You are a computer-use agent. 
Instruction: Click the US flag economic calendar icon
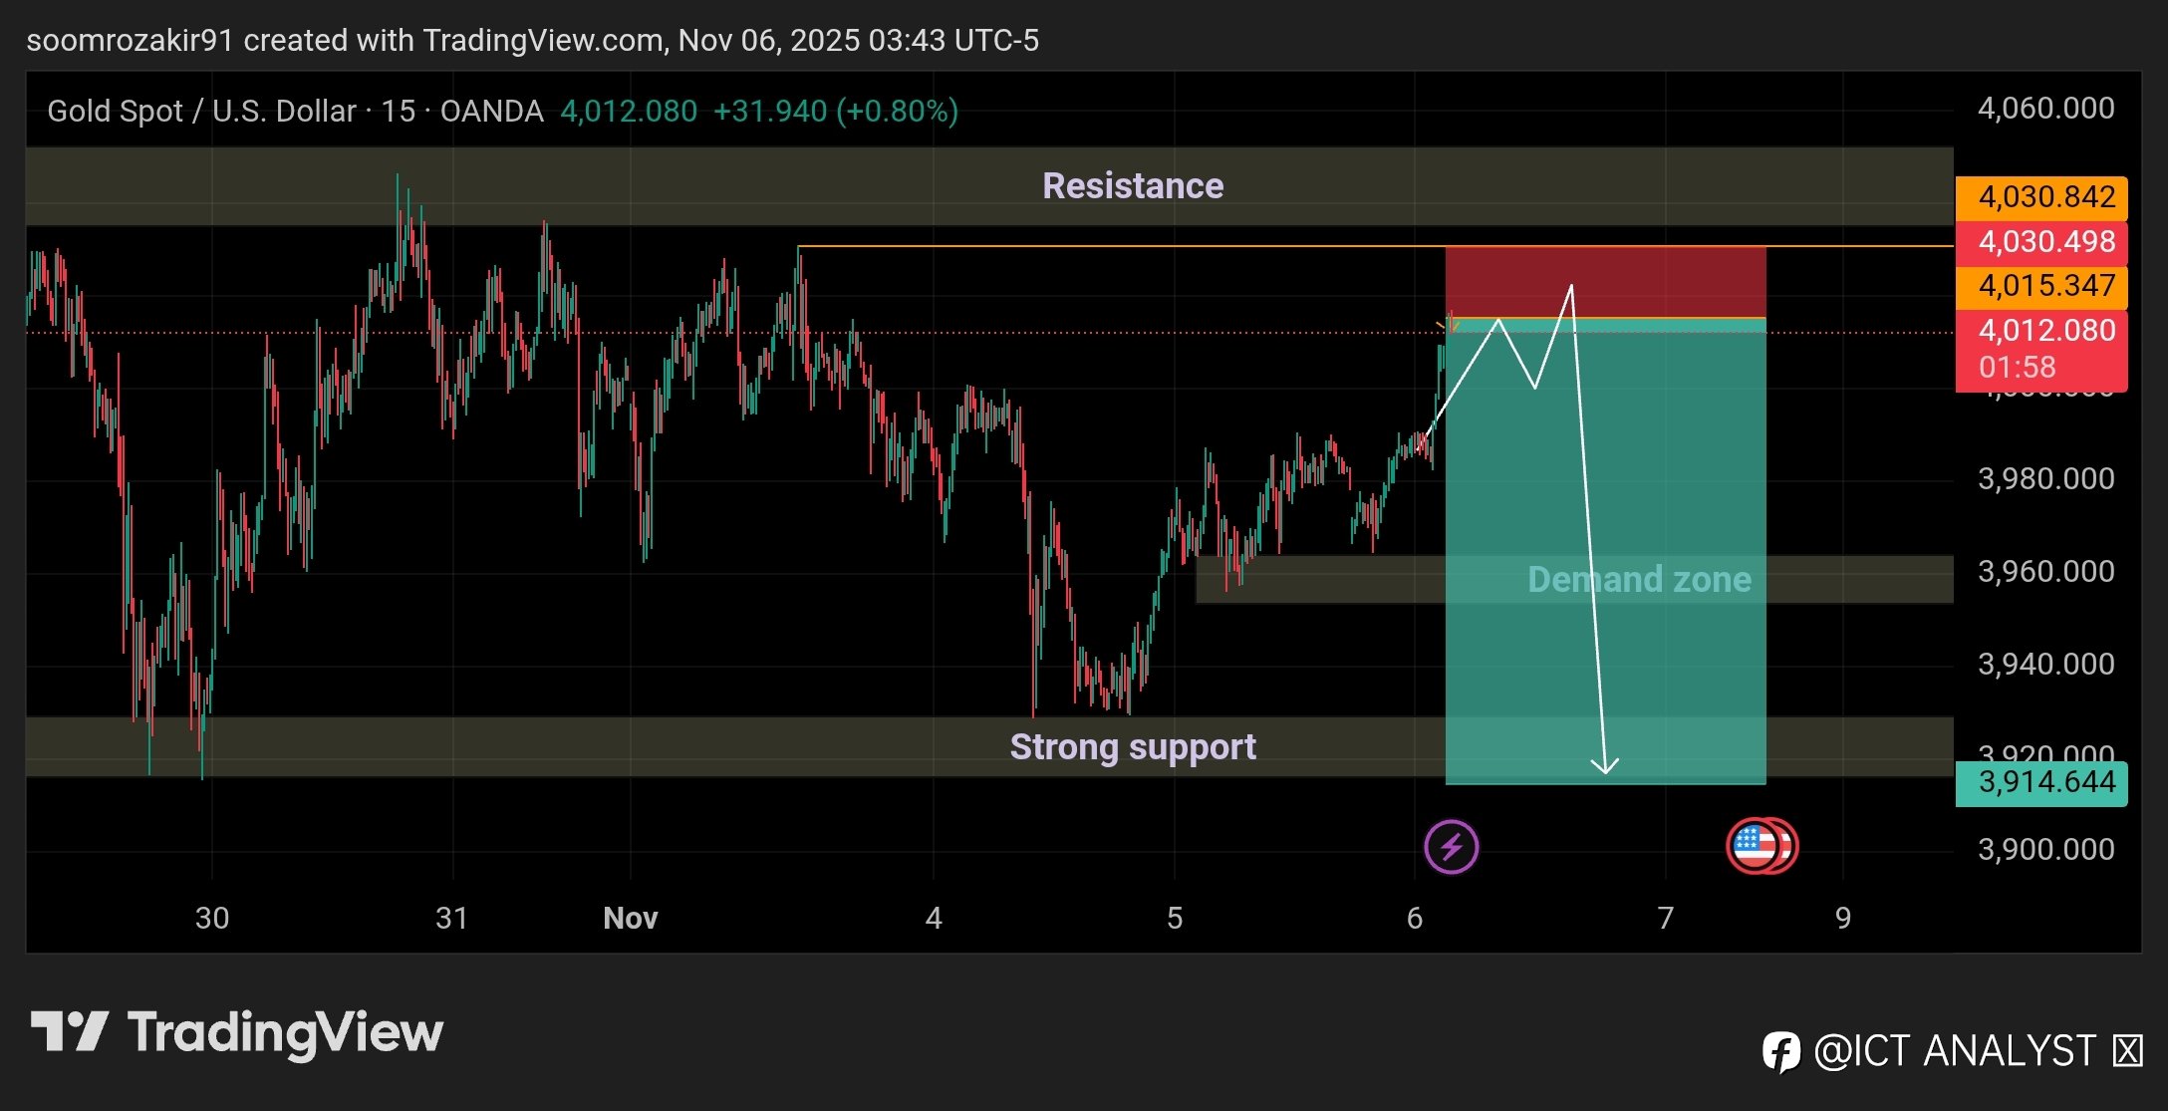[1756, 847]
